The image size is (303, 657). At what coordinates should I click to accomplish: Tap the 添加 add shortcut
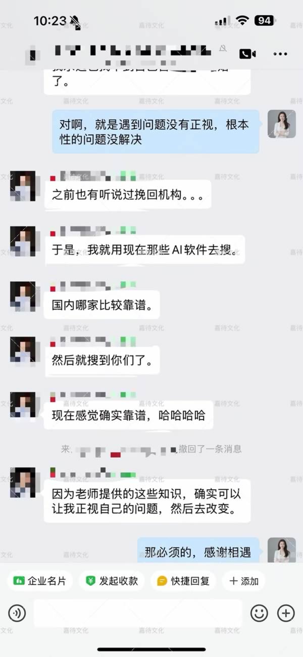click(244, 581)
